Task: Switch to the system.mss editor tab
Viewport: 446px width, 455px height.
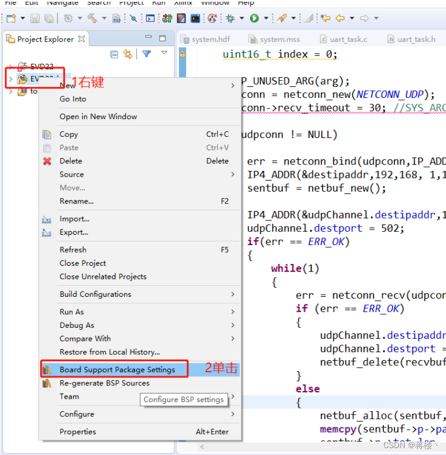Action: coord(274,39)
